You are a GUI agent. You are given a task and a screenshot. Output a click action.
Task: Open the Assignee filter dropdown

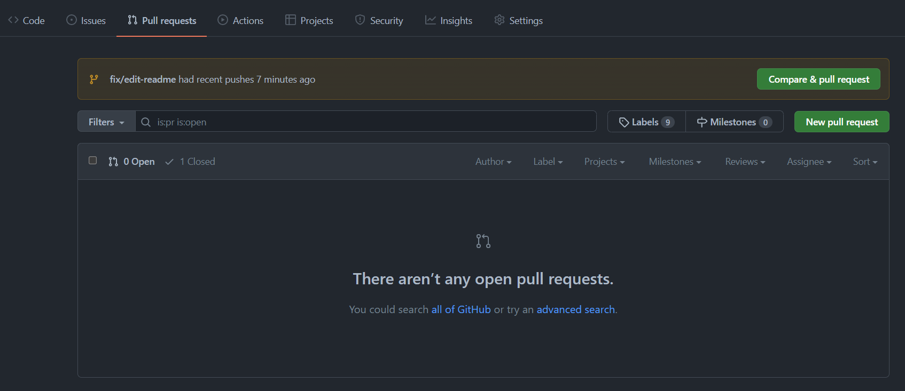point(809,162)
